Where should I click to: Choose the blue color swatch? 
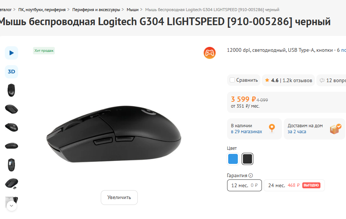(x=233, y=159)
